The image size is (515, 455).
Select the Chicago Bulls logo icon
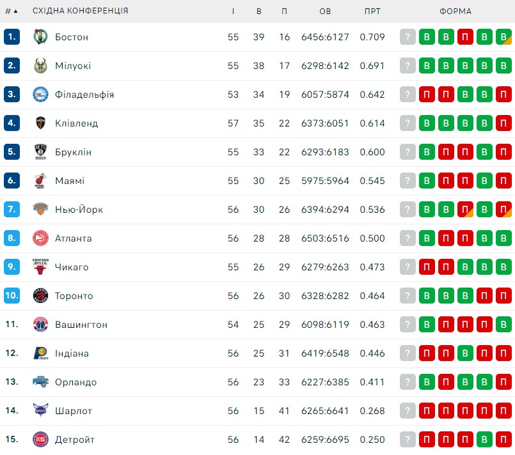click(x=40, y=266)
